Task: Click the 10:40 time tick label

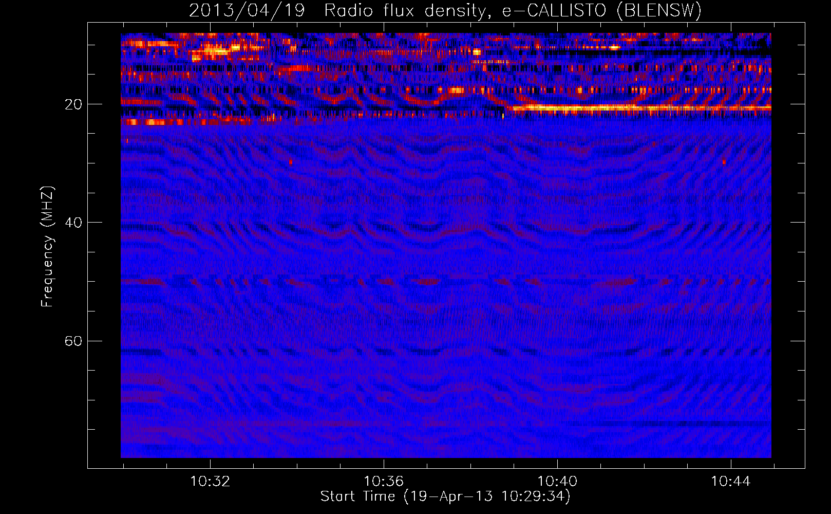Action: click(x=557, y=482)
